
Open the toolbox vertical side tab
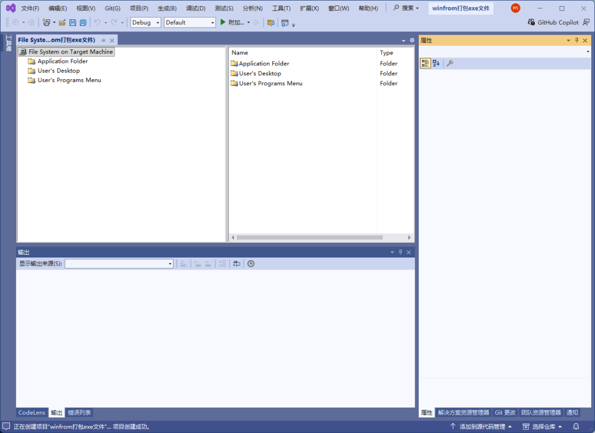point(8,43)
